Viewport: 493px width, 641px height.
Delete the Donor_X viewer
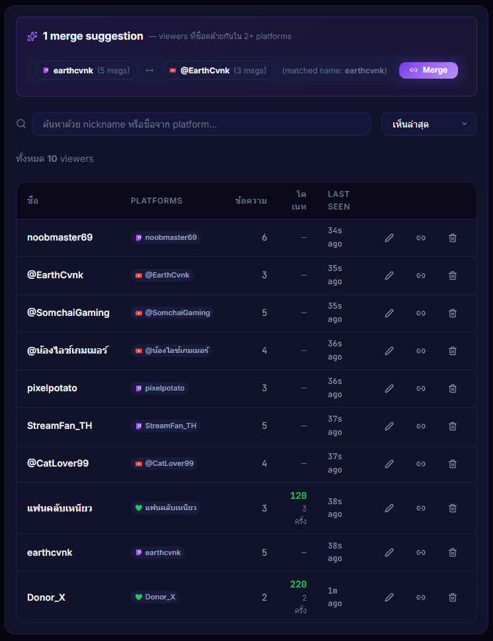[453, 597]
